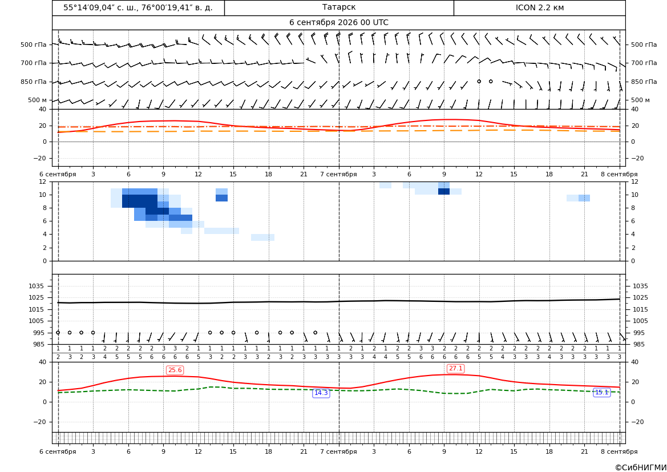Click the 15.1 minimum temperature label
The height and width of the screenshot is (472, 667).
click(601, 393)
